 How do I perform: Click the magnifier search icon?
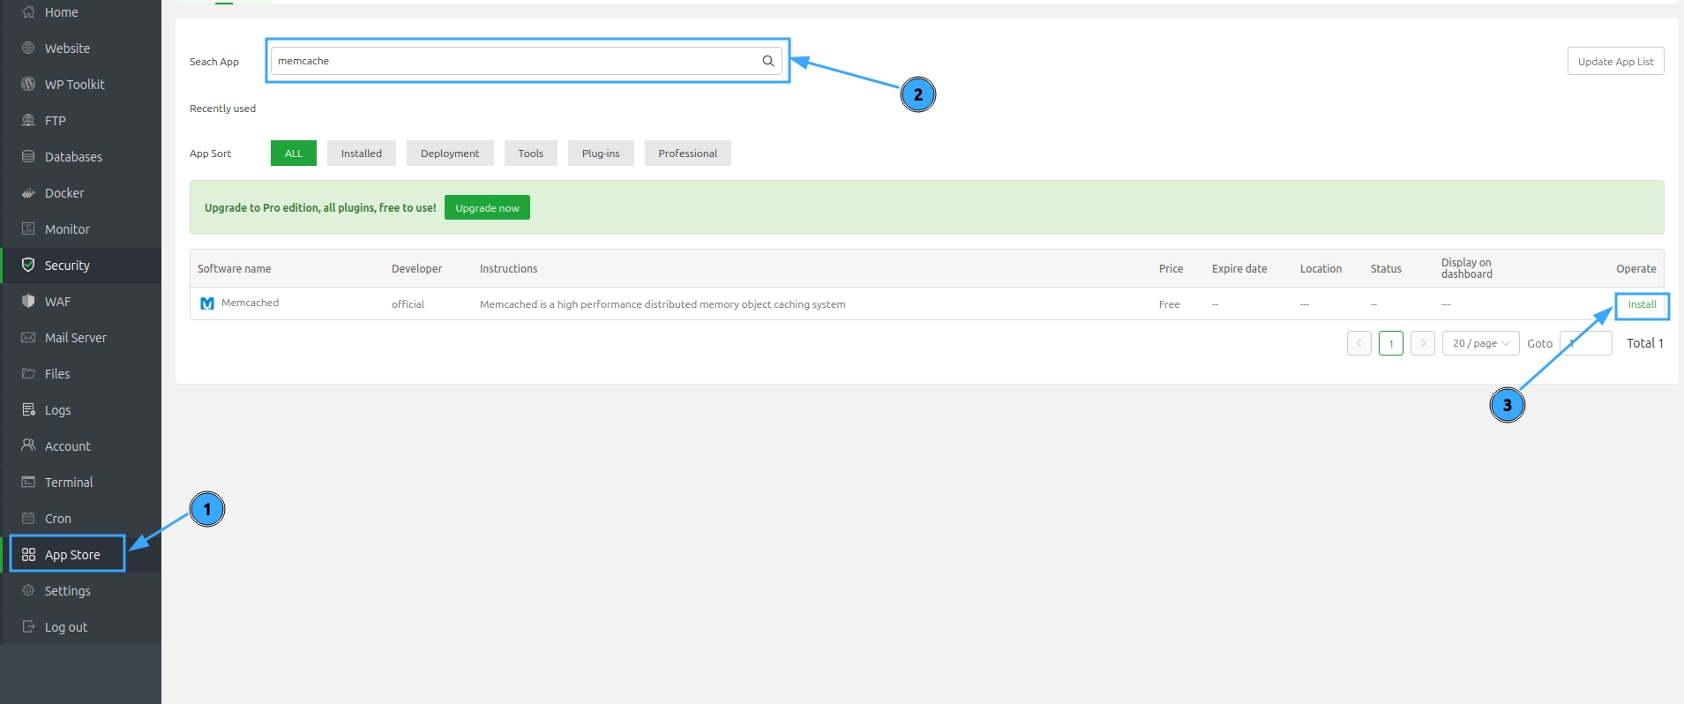coord(768,61)
